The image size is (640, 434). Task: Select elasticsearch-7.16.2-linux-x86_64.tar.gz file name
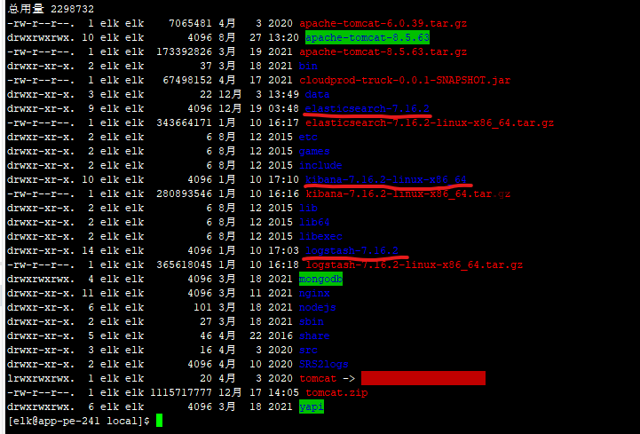430,122
